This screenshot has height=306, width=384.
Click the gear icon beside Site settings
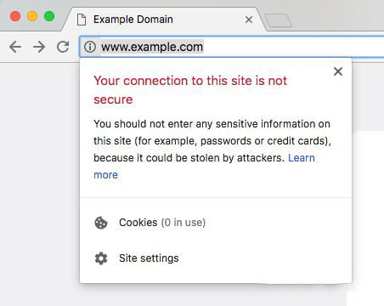pyautogui.click(x=101, y=258)
